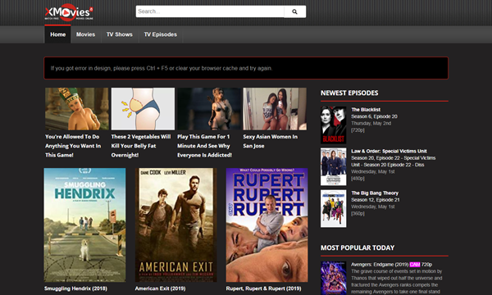Image resolution: width=492 pixels, height=295 pixels.
Task: Click Rupert, Rupert & Rupert (2019) title
Action: 263,288
